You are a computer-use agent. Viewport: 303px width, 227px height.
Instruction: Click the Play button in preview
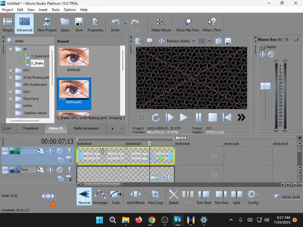point(184,117)
